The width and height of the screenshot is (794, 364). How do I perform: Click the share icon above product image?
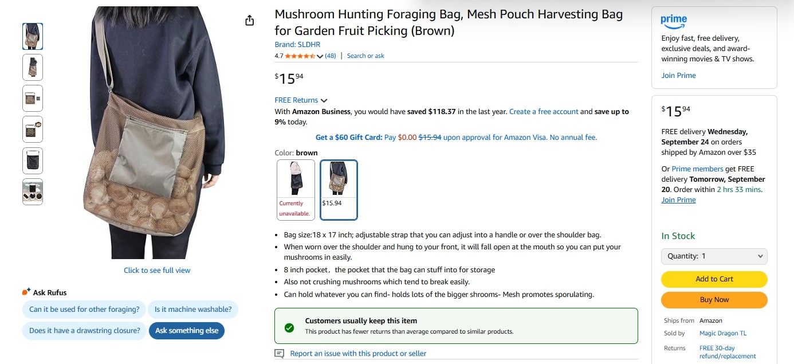(x=249, y=21)
